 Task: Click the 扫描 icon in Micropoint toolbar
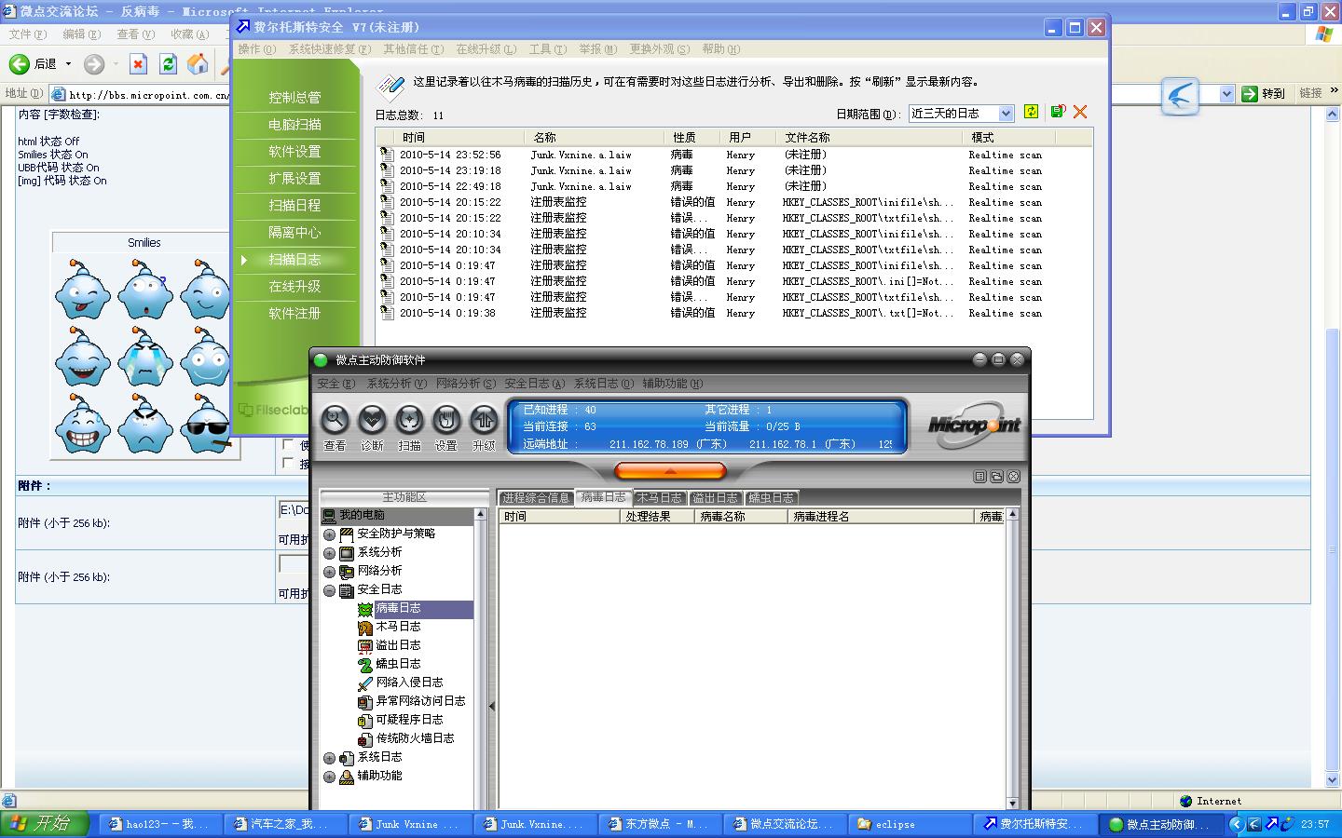coord(409,420)
